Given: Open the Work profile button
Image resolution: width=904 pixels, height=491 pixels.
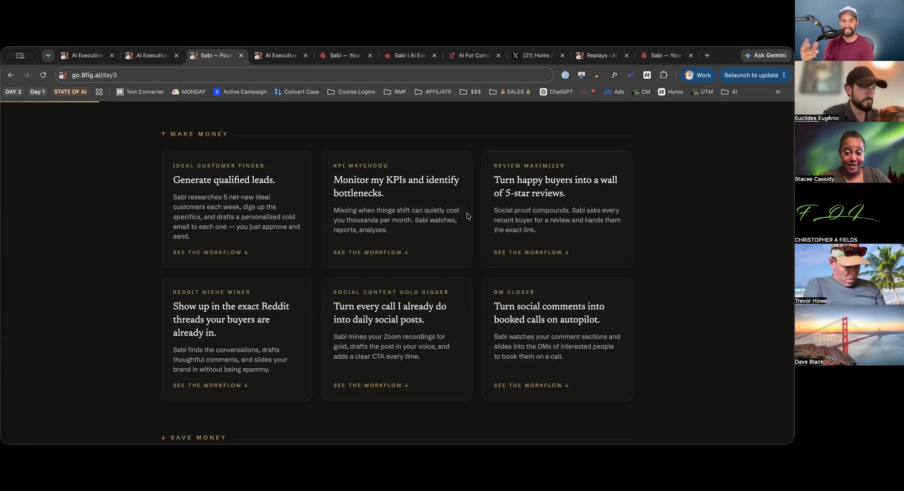Looking at the screenshot, I should click(698, 75).
